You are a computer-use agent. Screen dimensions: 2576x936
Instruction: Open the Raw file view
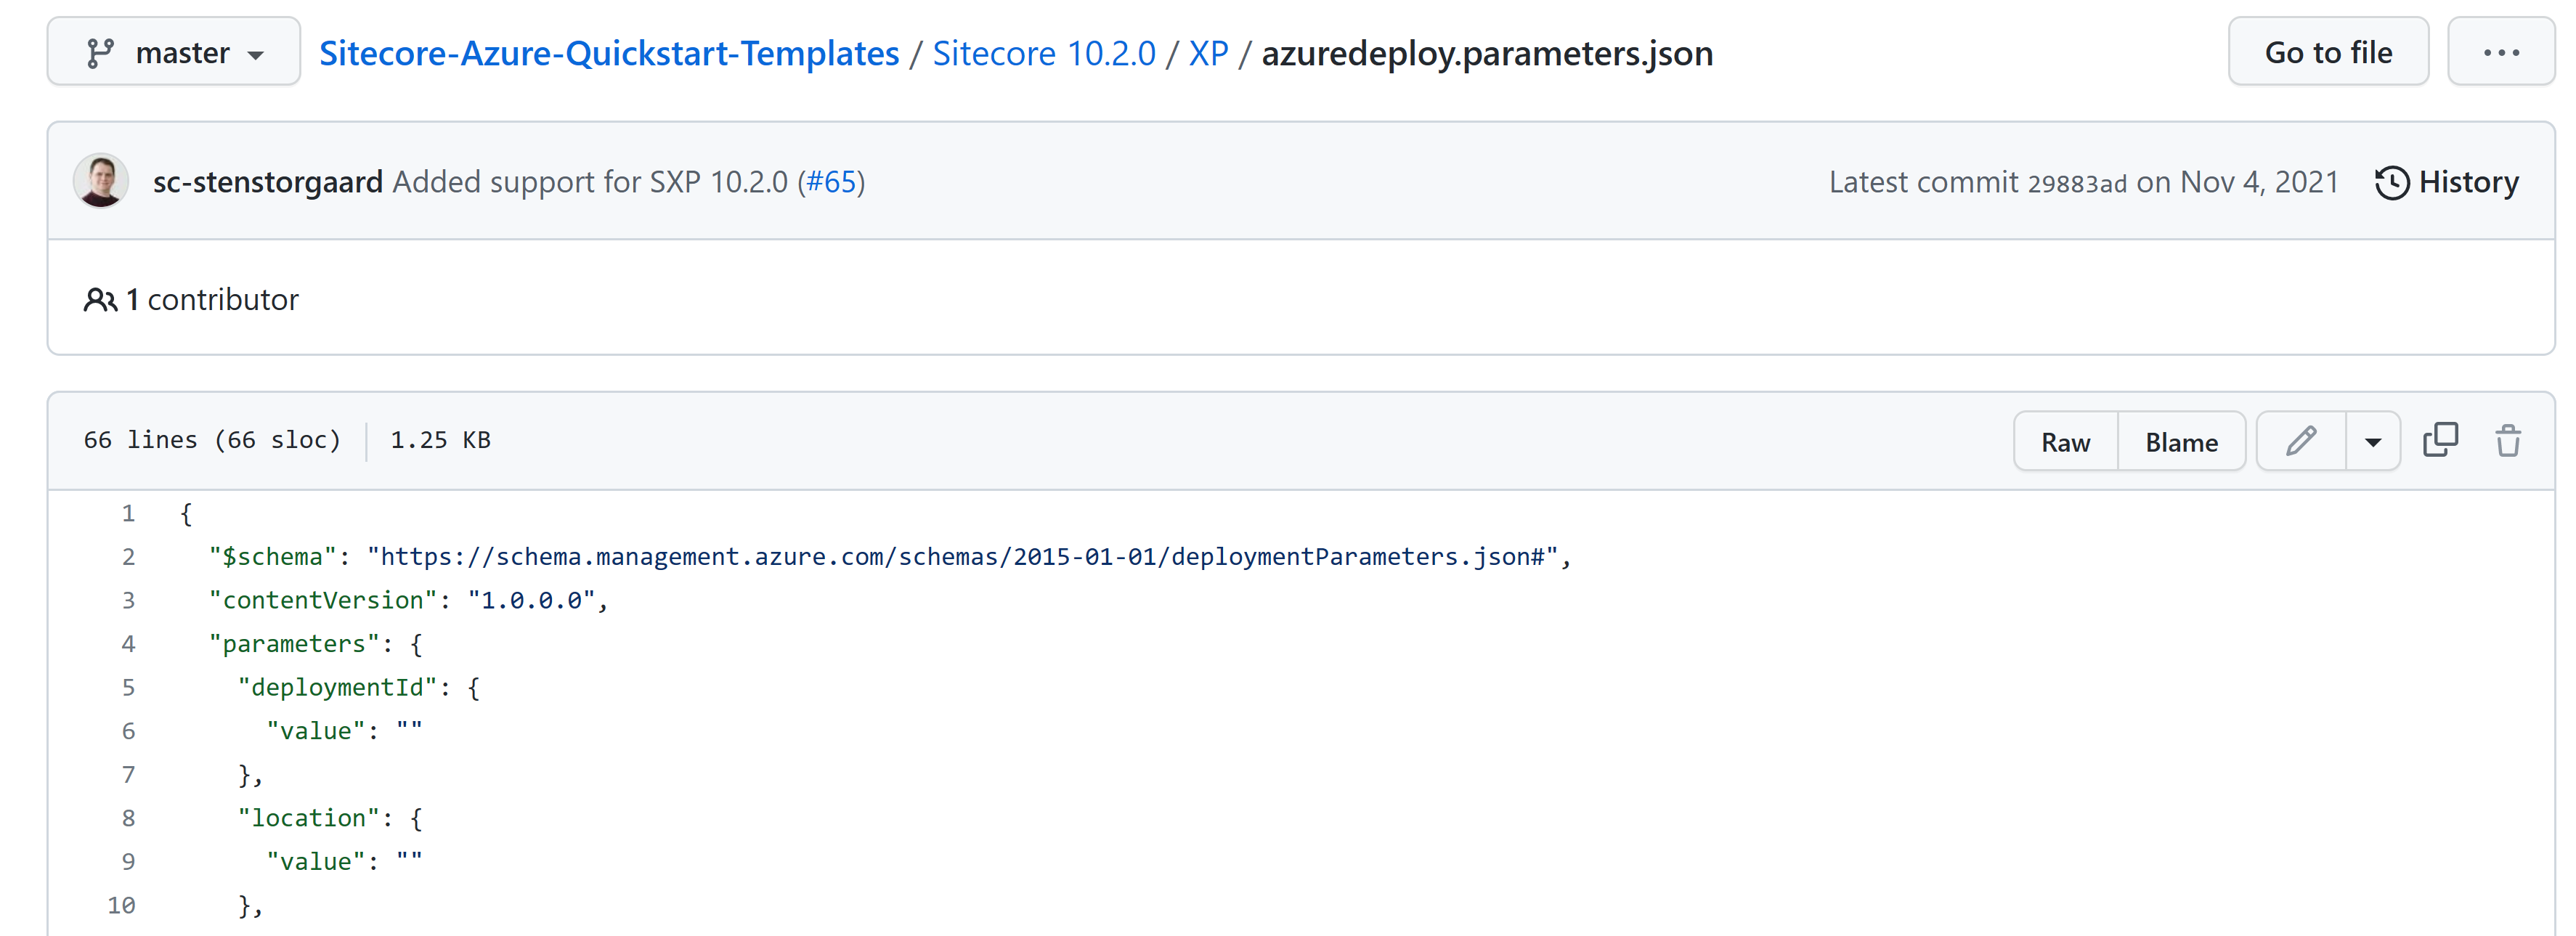coord(2065,441)
